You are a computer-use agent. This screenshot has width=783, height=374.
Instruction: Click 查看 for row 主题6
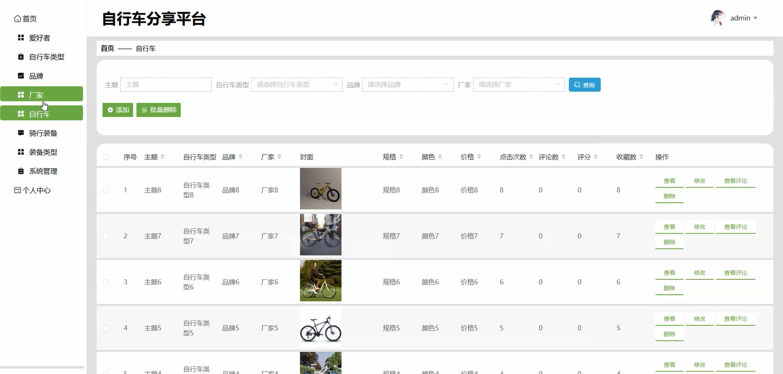669,273
